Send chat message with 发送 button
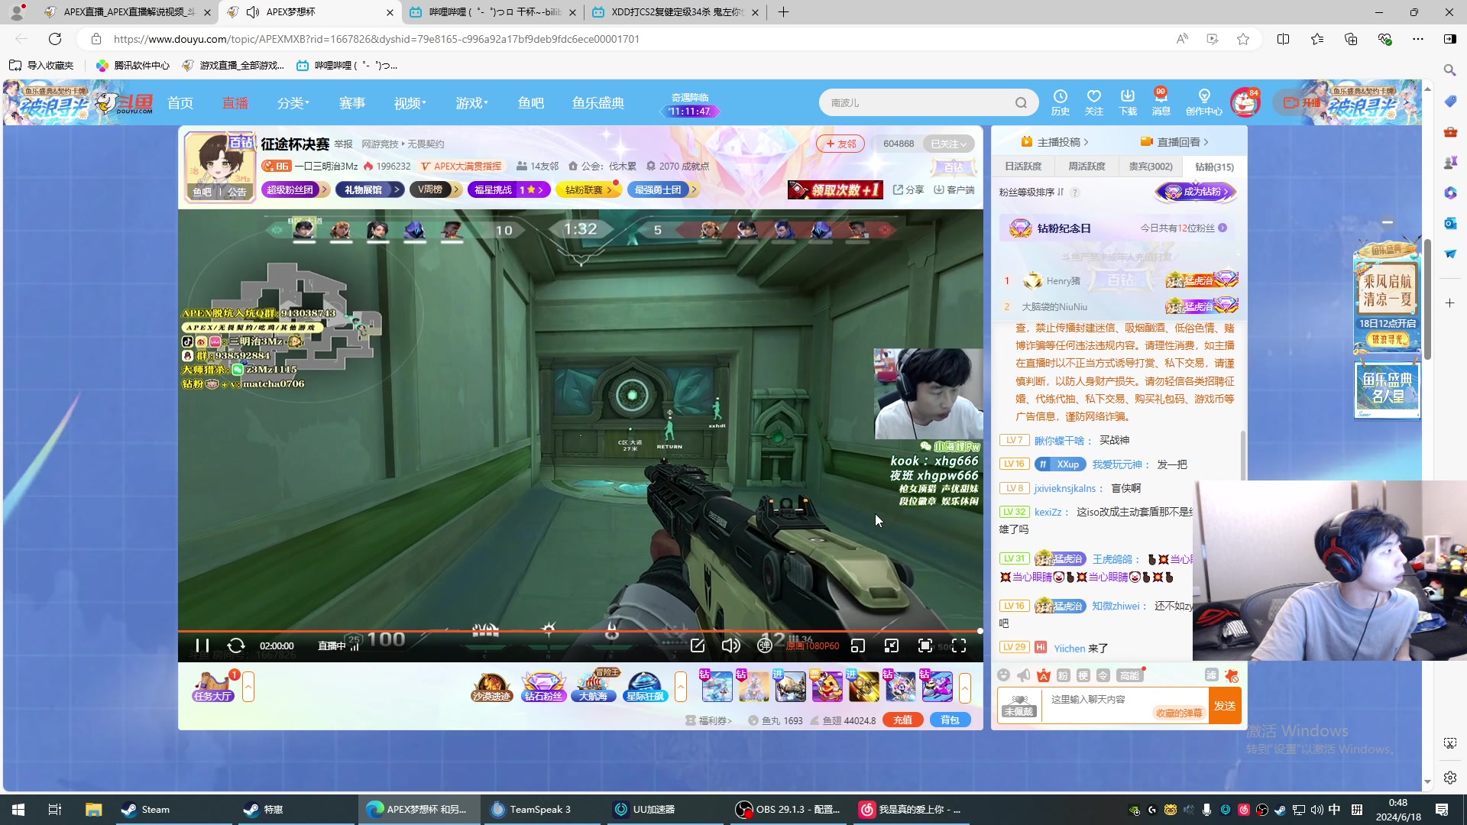This screenshot has height=825, width=1467. [x=1225, y=706]
